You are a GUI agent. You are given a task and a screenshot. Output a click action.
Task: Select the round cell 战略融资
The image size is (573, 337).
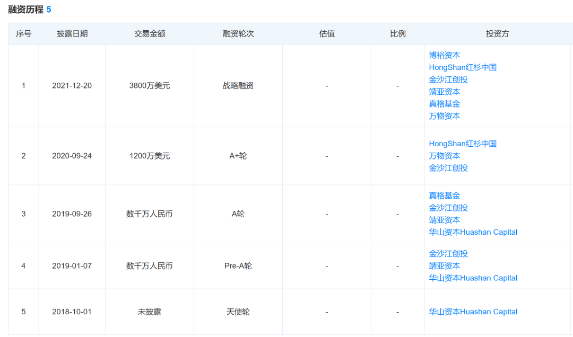point(238,86)
